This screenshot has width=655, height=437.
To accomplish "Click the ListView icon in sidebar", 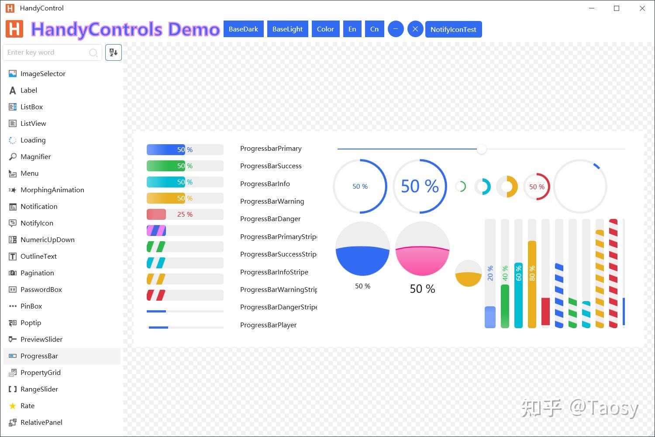I will (x=13, y=123).
